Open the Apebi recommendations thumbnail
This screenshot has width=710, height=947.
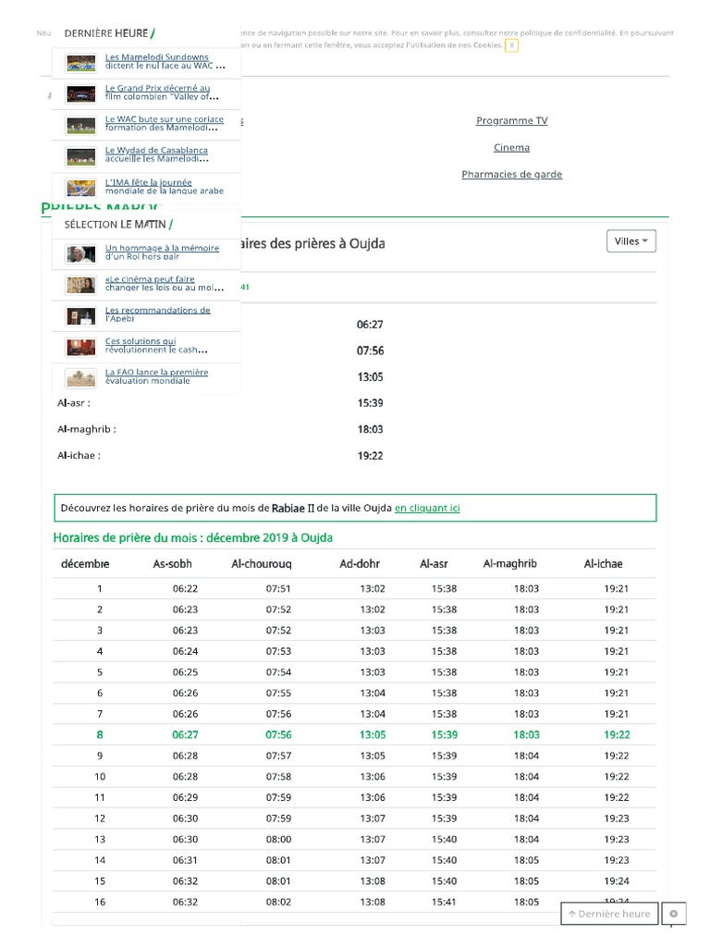tap(81, 316)
